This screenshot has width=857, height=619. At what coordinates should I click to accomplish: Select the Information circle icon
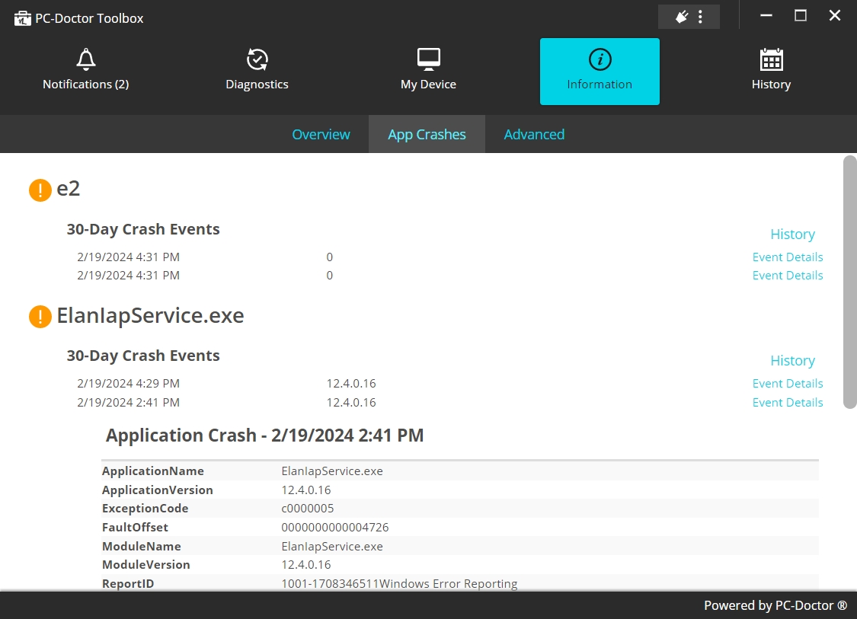(x=600, y=59)
